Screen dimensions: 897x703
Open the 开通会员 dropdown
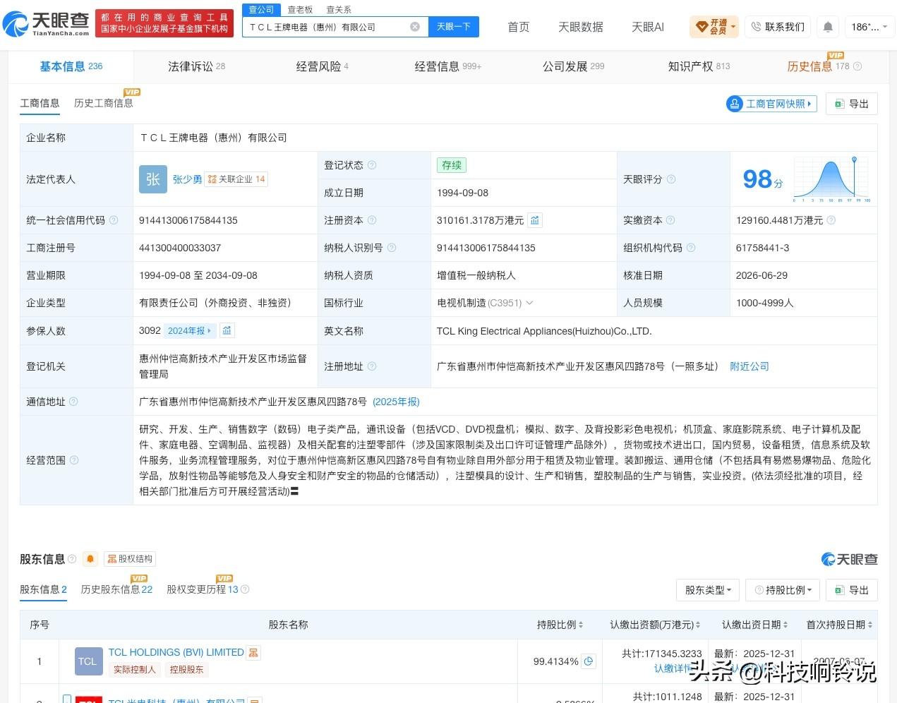(x=714, y=27)
